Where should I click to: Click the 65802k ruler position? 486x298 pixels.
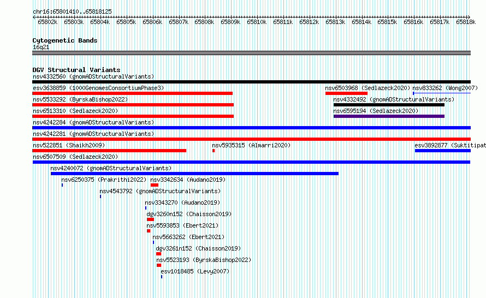pos(48,22)
